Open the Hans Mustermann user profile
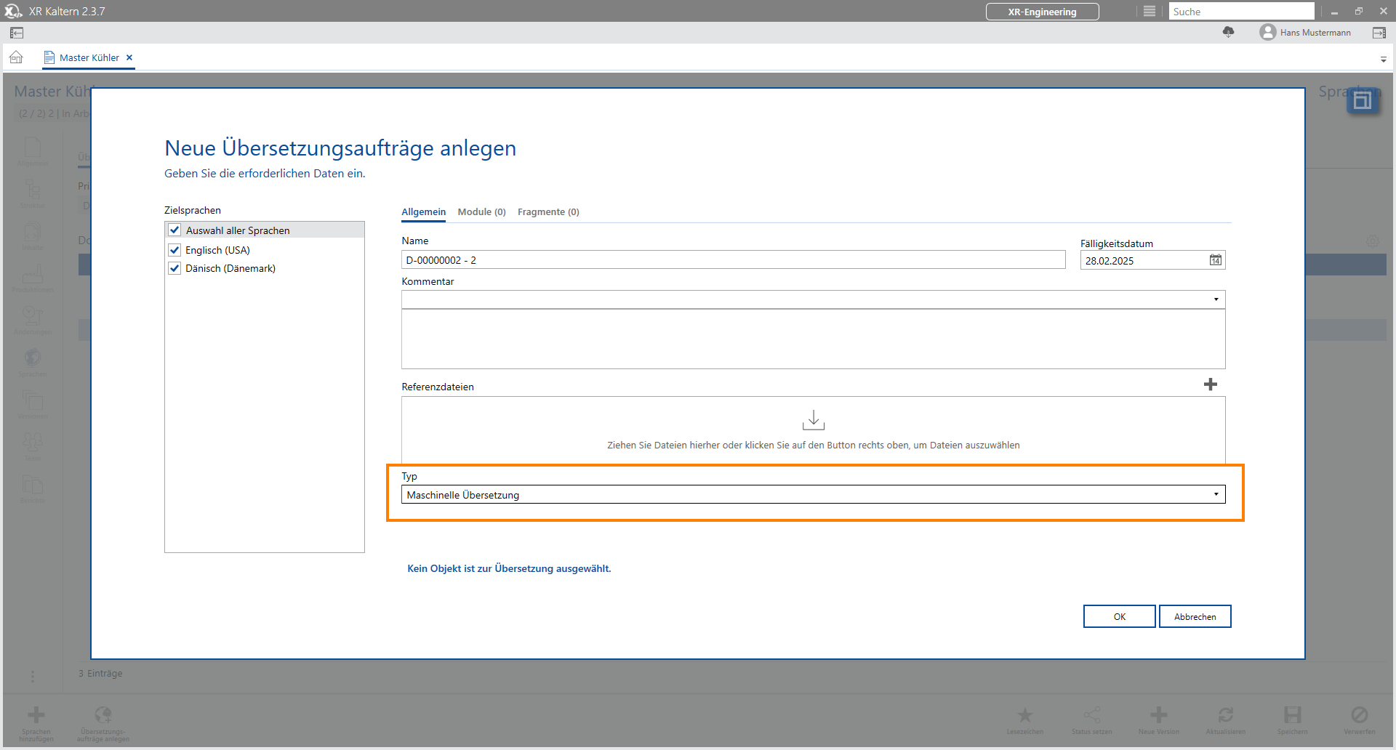 pyautogui.click(x=1306, y=33)
